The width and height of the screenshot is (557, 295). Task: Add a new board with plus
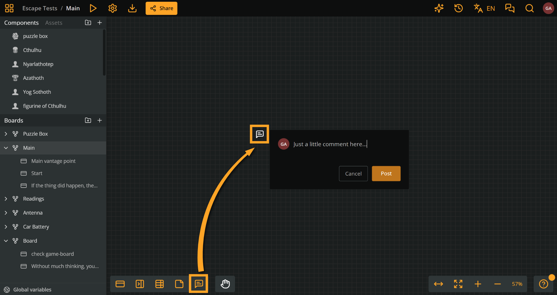point(100,120)
